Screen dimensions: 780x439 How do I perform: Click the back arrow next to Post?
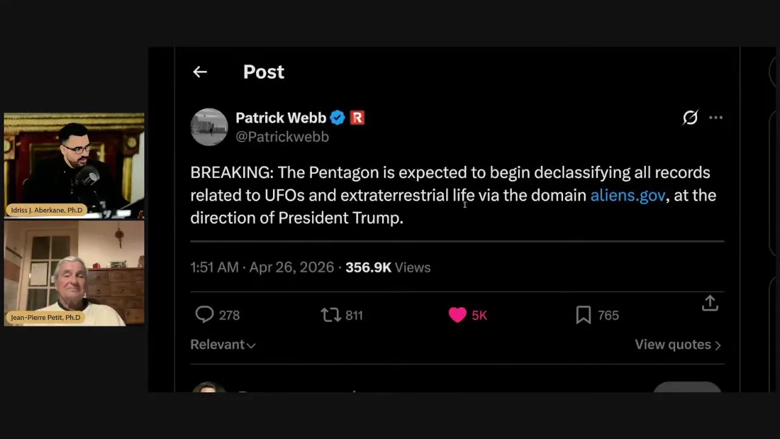[200, 72]
